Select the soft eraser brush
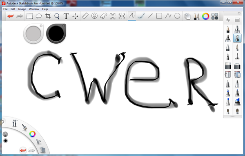The image size is (245, 156). (237, 66)
